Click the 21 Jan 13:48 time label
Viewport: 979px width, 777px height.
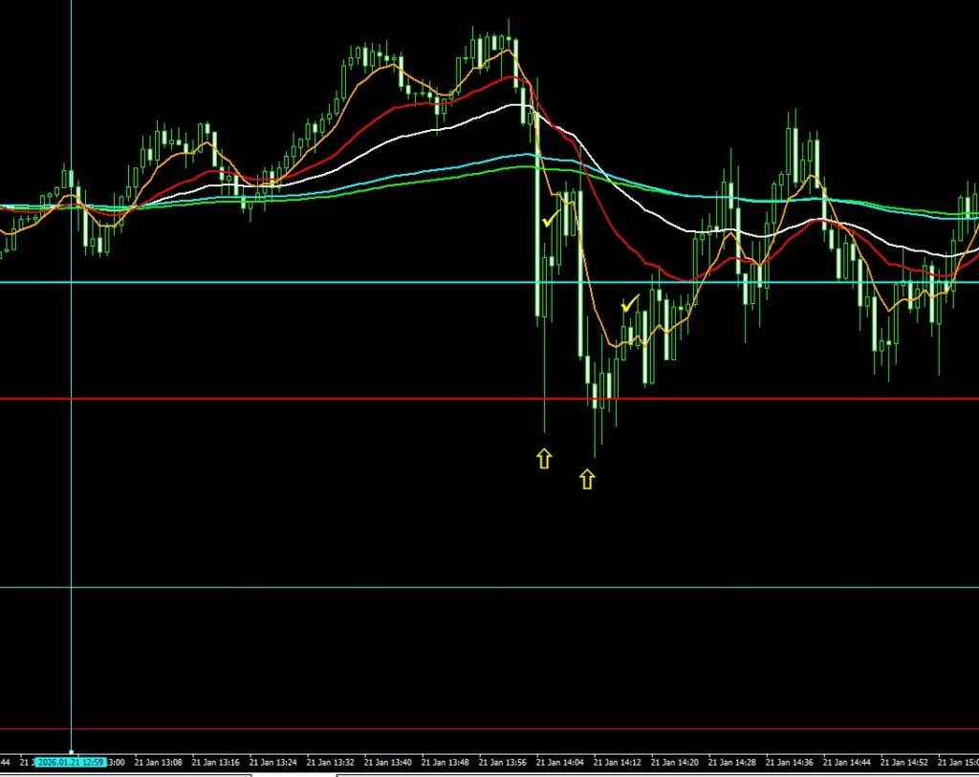(446, 763)
